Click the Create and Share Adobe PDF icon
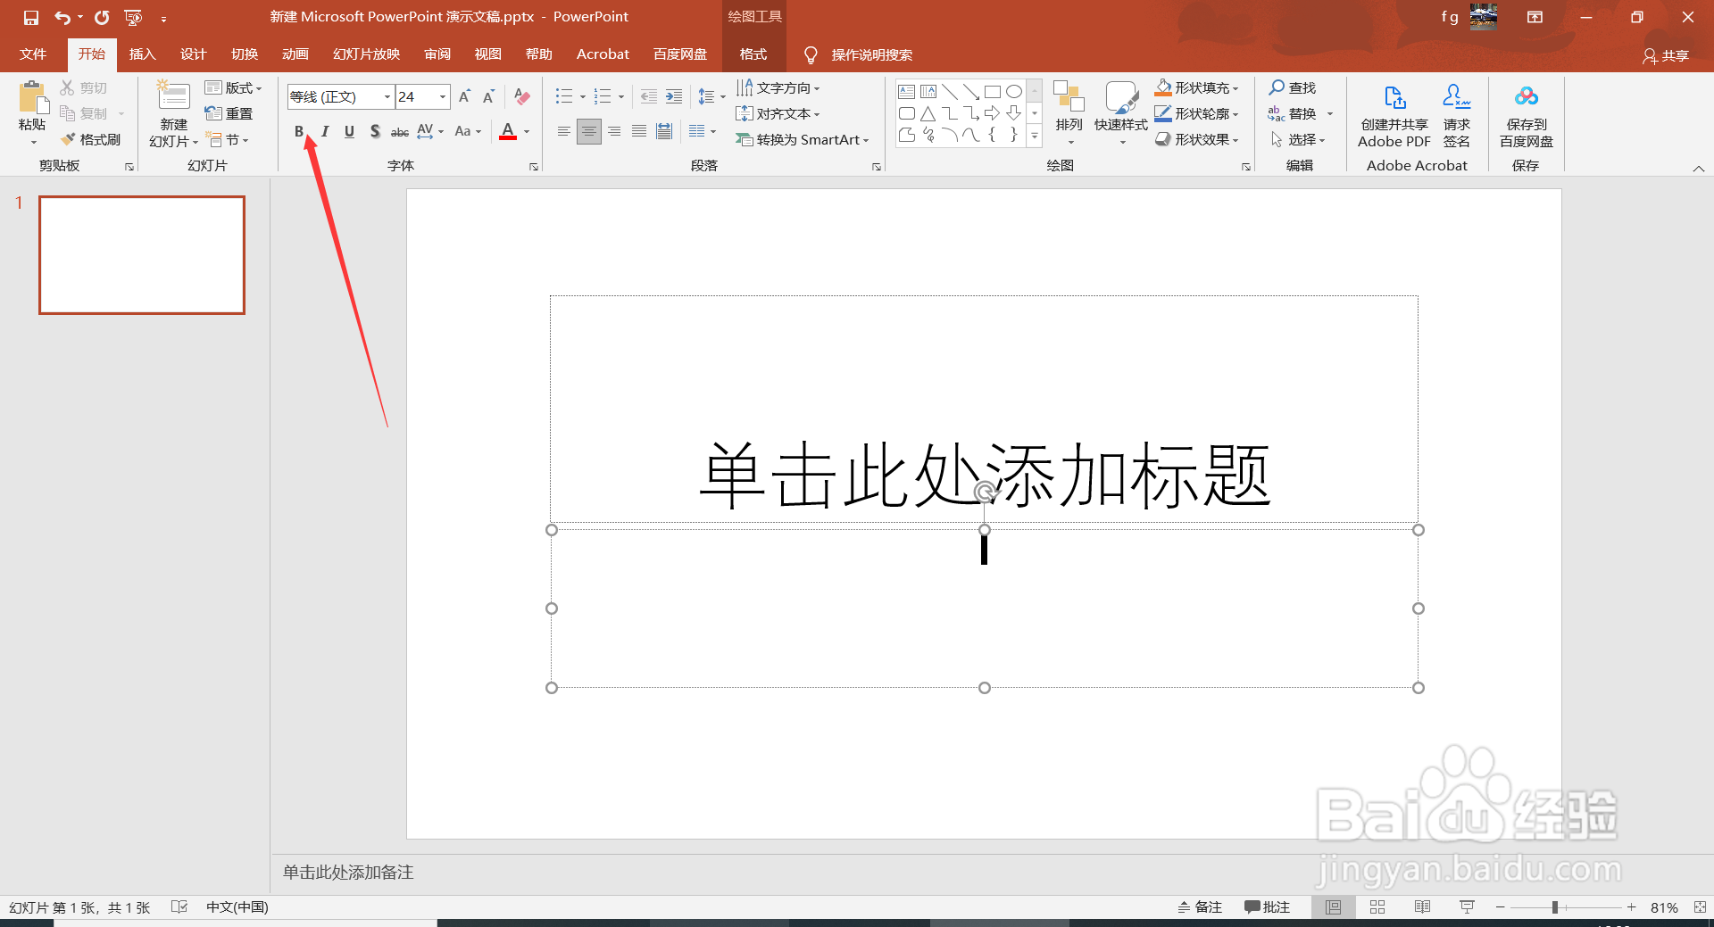 [x=1393, y=112]
